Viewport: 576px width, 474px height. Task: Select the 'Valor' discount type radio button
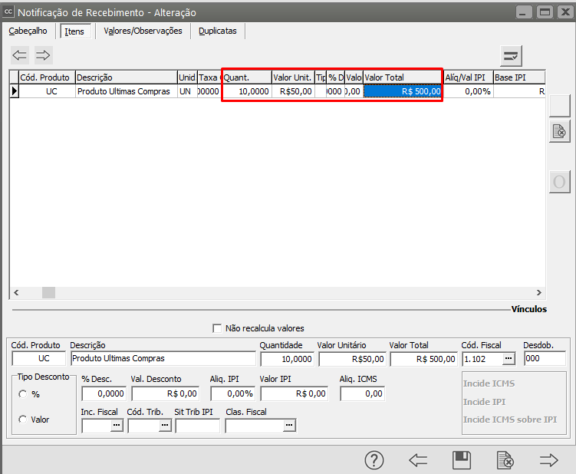[x=23, y=419]
